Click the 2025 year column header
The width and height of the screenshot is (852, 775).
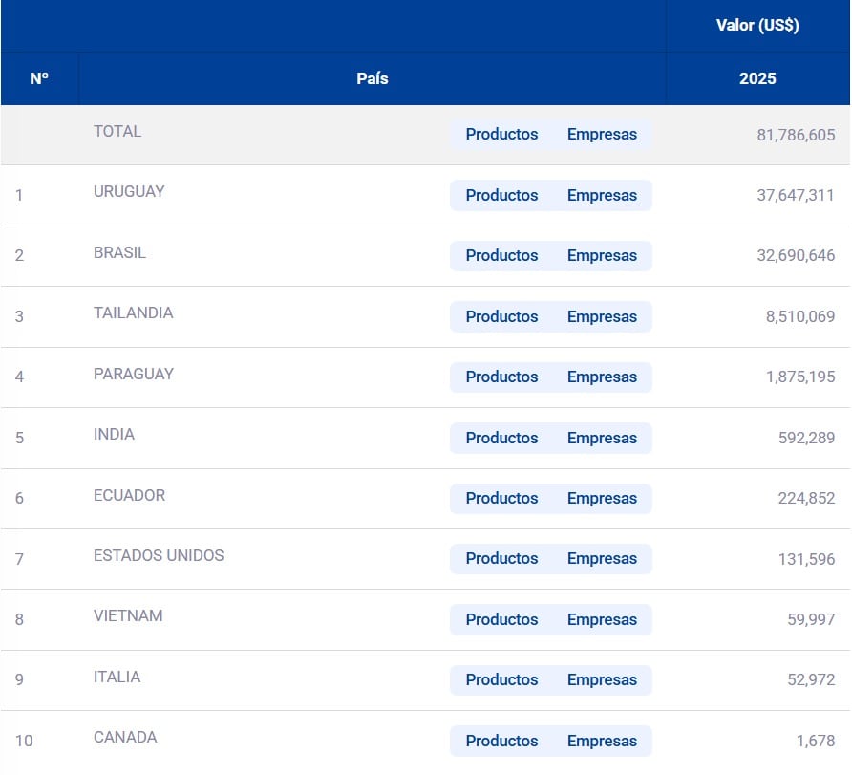(757, 78)
